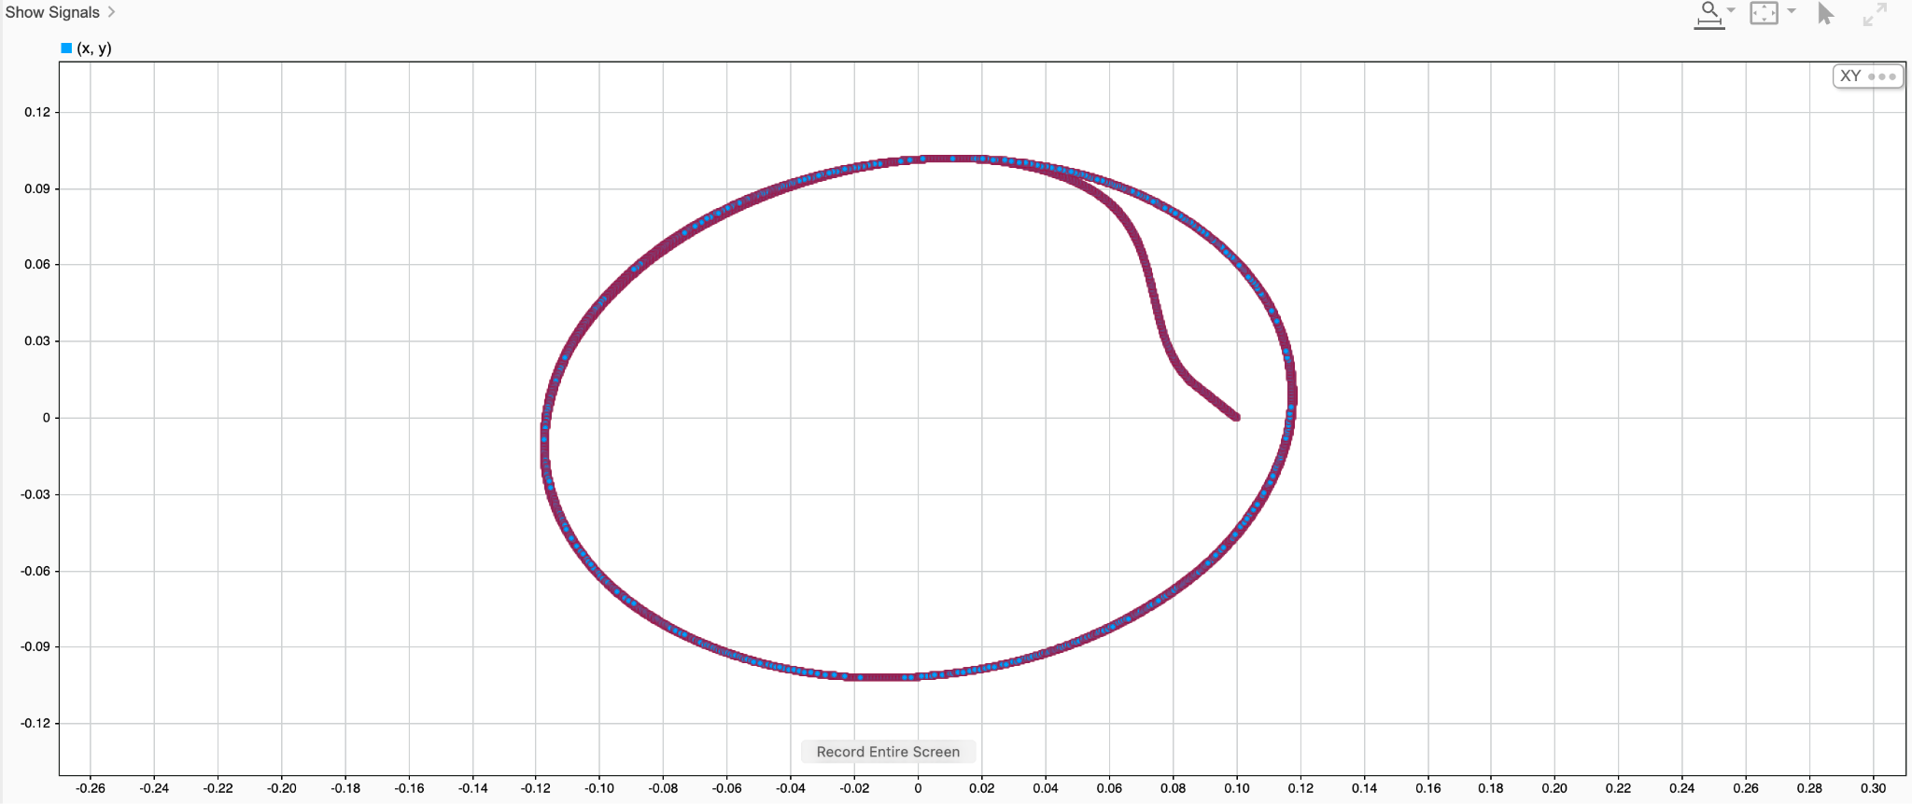Click the -0.26 x-axis tick label
This screenshot has width=1912, height=804.
tap(91, 788)
